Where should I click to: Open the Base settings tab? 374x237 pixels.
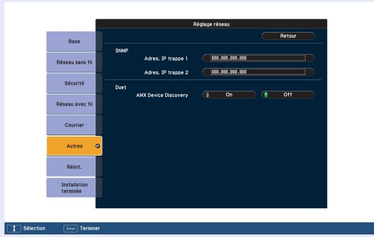tap(74, 41)
